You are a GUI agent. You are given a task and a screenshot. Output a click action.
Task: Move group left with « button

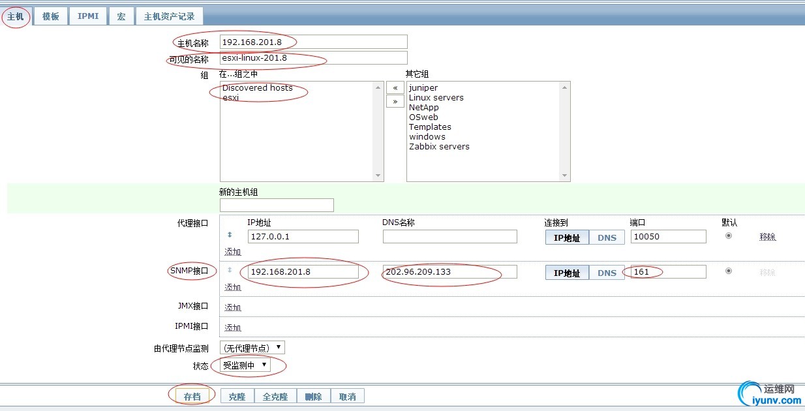pyautogui.click(x=395, y=87)
